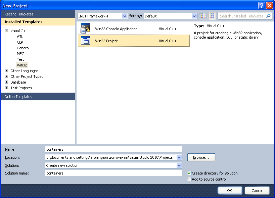The width and height of the screenshot is (275, 198).
Task: Select the Win32 Project row text
Action: (106, 41)
